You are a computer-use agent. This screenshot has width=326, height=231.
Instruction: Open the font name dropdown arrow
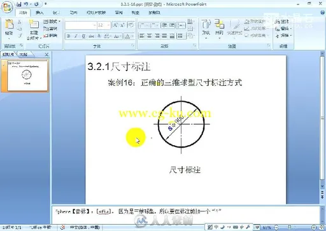(x=95, y=25)
